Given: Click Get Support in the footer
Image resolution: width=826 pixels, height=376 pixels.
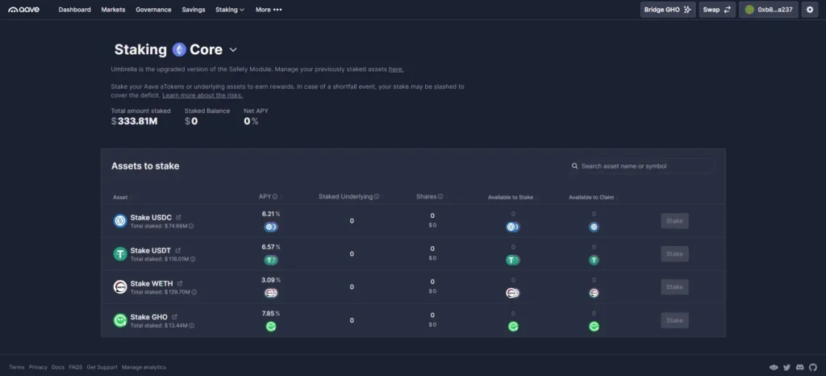Looking at the screenshot, I should pos(102,367).
